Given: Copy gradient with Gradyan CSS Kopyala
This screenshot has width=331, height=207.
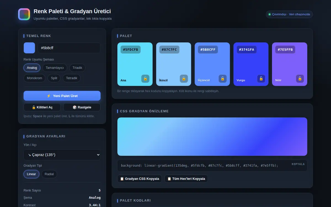Looking at the screenshot, I should [140, 179].
